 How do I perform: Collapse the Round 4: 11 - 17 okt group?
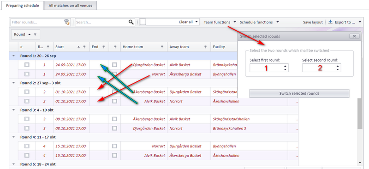(x=13, y=137)
